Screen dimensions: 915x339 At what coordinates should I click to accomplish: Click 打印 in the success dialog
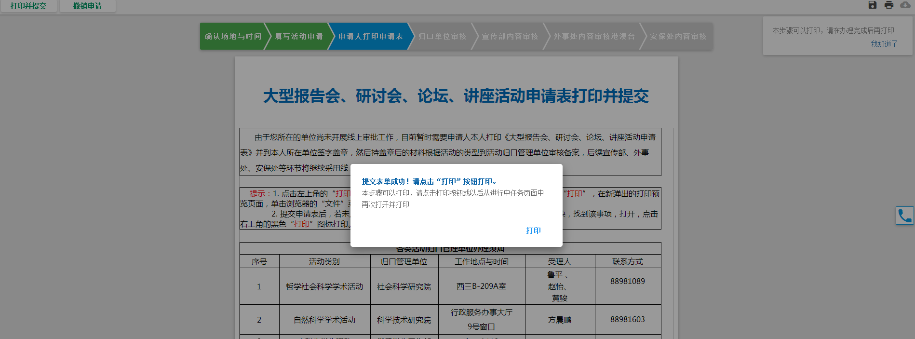point(533,231)
